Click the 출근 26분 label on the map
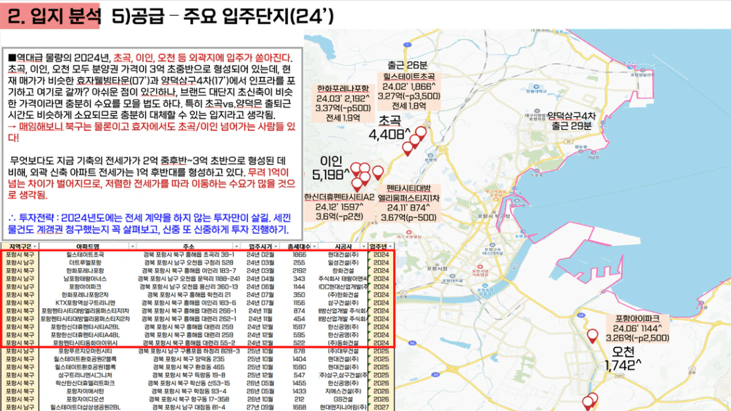 pyautogui.click(x=407, y=65)
